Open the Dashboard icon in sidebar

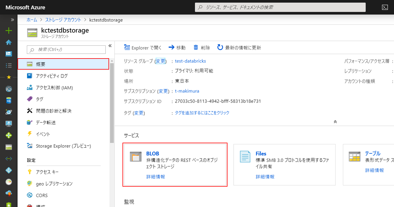[9, 54]
